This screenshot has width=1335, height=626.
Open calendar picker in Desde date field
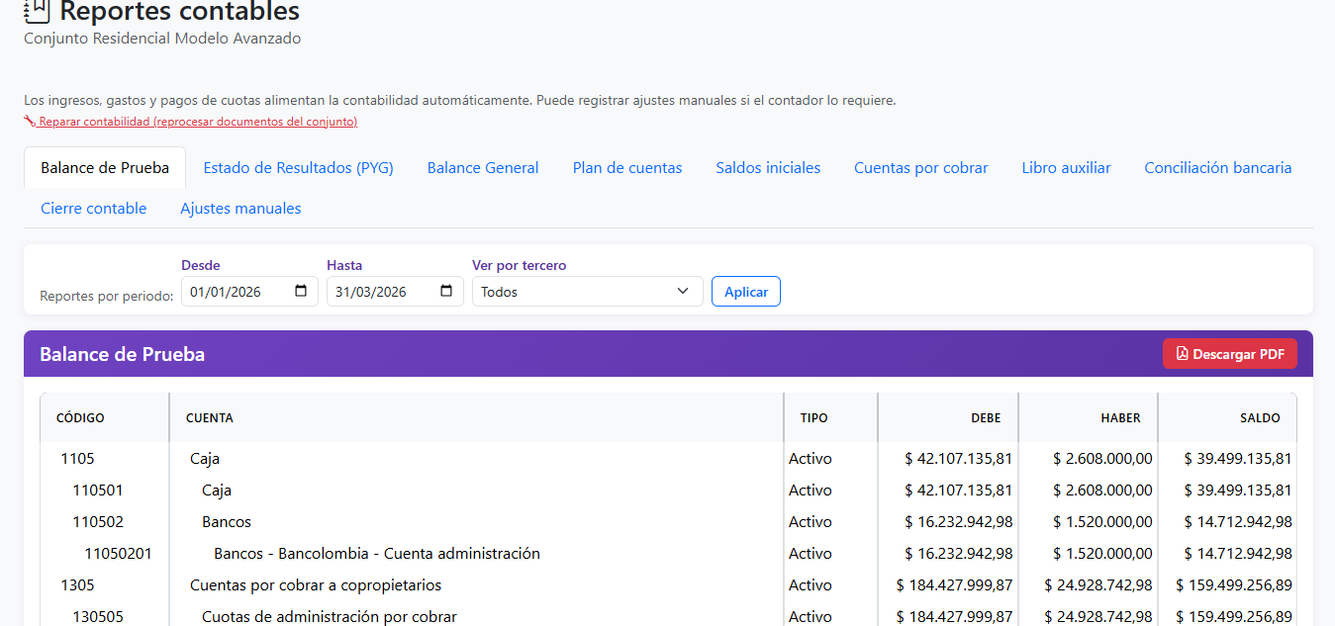pos(301,292)
